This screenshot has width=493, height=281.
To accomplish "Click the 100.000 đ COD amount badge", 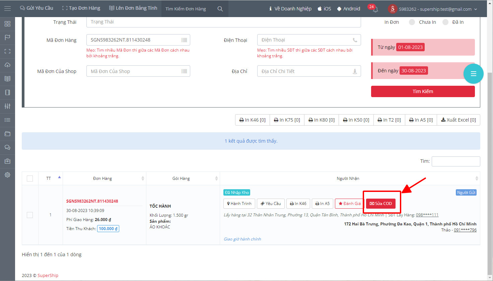I will [108, 229].
